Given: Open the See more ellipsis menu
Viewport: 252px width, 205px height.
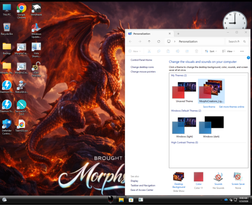Looking at the screenshot, I should tap(242, 51).
